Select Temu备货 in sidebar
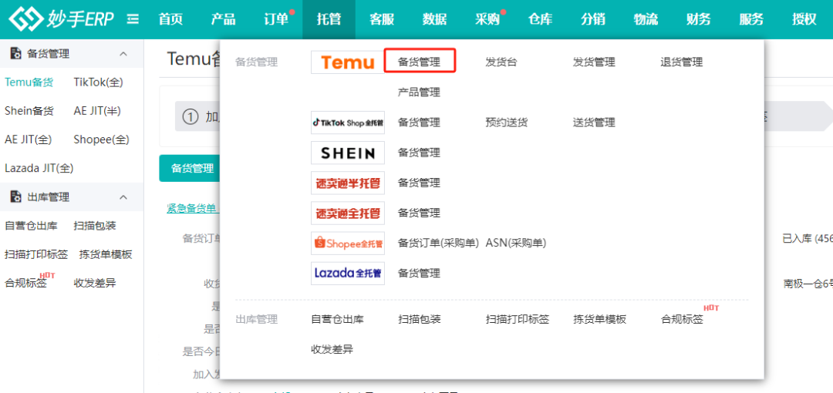Image resolution: width=833 pixels, height=393 pixels. click(29, 82)
